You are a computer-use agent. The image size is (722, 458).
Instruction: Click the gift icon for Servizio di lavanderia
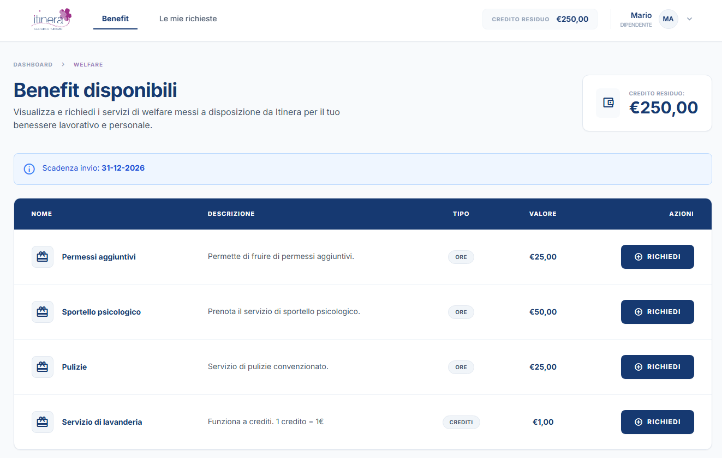coord(43,422)
